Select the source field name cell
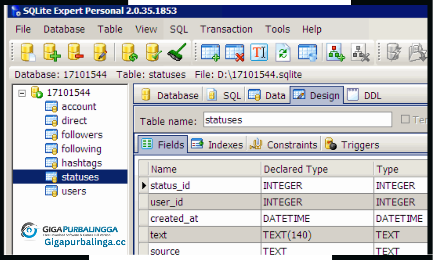 pos(205,250)
